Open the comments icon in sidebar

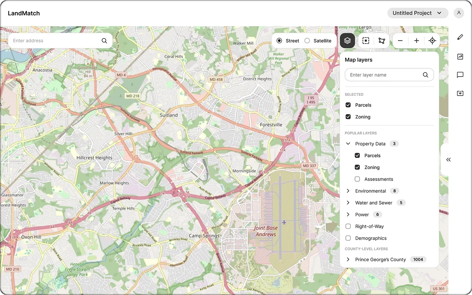460,75
